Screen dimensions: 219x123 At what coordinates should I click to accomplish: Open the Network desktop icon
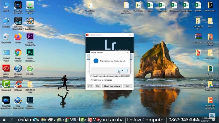click(x=6, y=23)
